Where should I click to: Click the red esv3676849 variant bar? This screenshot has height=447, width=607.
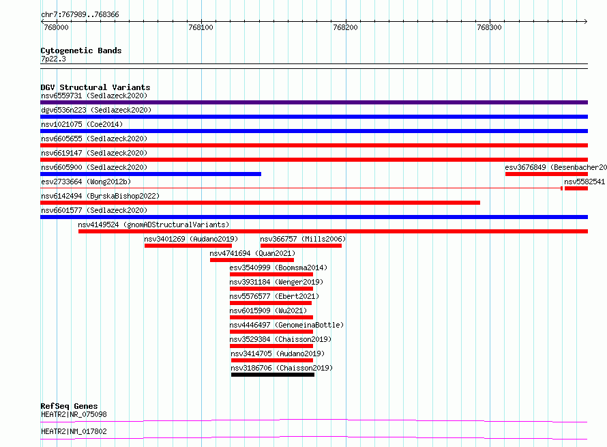[546, 174]
